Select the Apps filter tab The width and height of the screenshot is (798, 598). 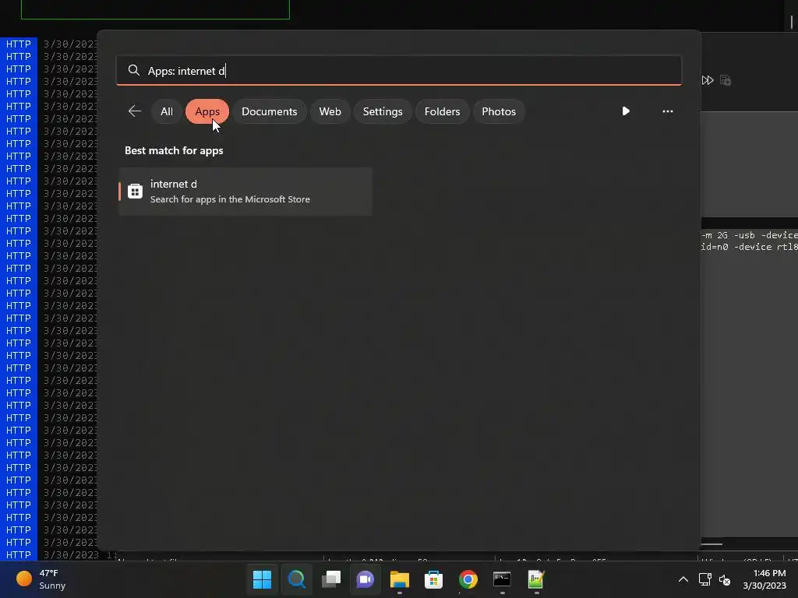tap(207, 111)
